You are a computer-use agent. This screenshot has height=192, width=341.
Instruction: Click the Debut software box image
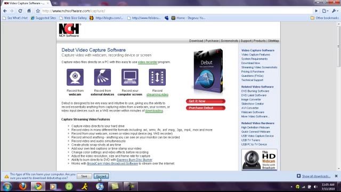(208, 71)
